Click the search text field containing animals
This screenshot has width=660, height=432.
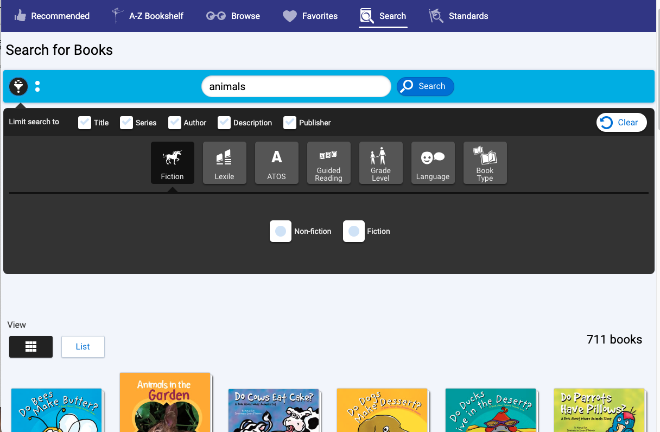(296, 86)
